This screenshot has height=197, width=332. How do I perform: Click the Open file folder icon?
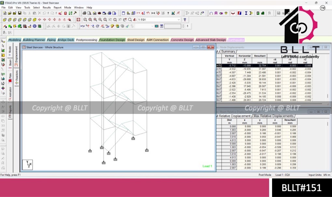point(9,13)
